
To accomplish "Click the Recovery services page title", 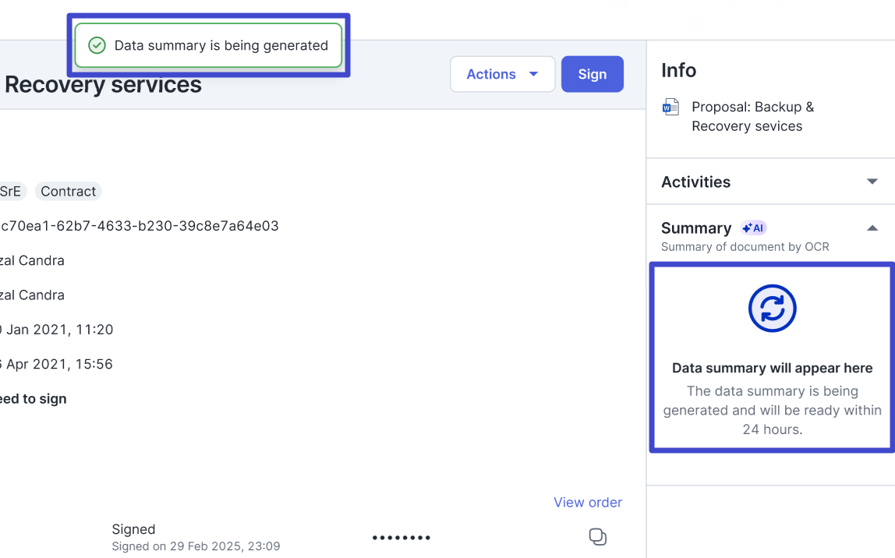I will pyautogui.click(x=103, y=85).
